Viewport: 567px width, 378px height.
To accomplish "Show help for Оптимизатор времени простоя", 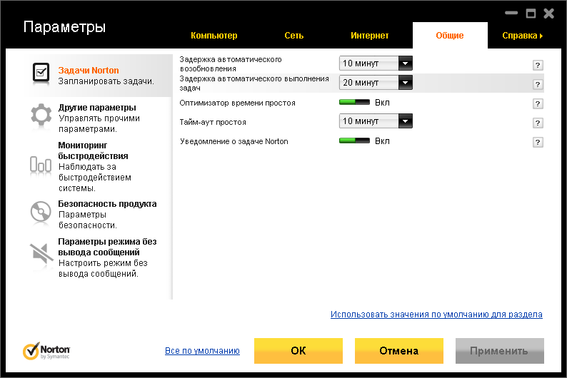I will tap(538, 104).
